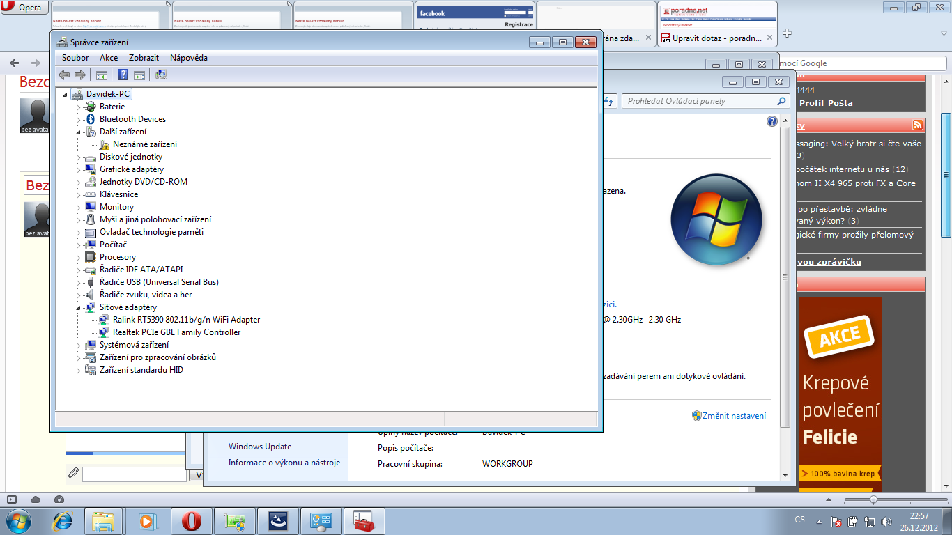
Task: Open the Akce menu
Action: point(109,58)
